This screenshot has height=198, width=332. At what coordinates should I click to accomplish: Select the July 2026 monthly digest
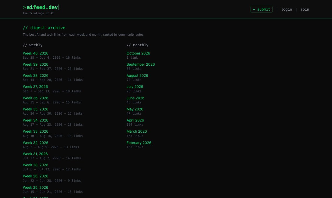coord(135,87)
